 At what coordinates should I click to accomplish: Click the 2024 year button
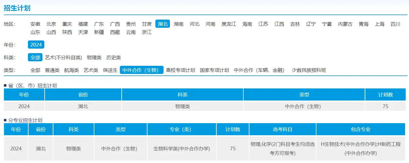[36, 45]
